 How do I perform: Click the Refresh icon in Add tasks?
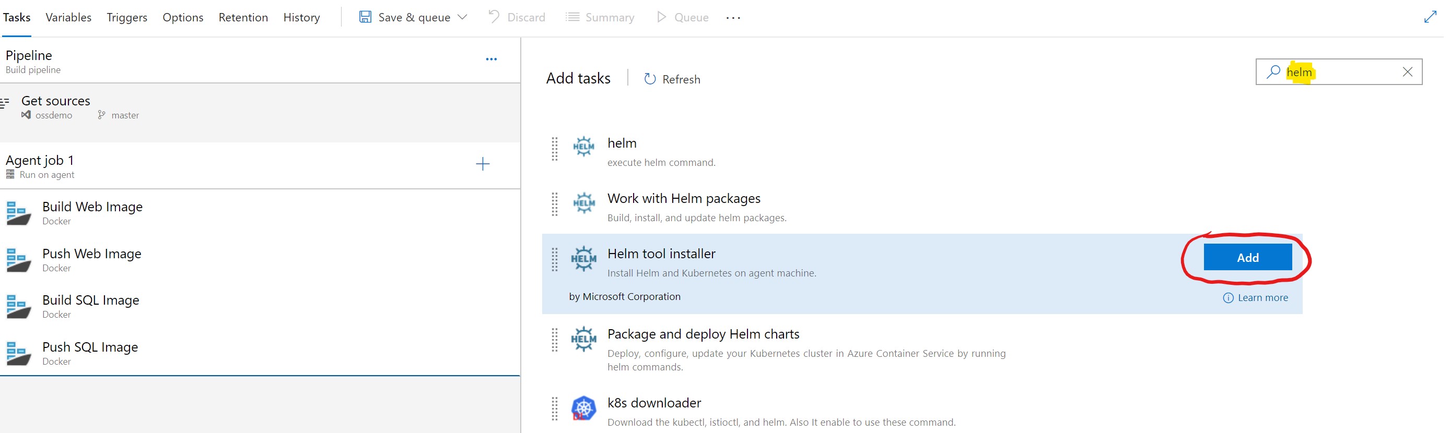(x=650, y=79)
